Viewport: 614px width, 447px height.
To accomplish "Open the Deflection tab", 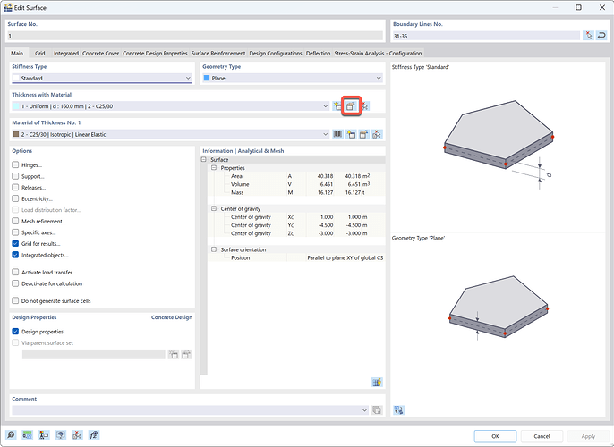I will (318, 53).
